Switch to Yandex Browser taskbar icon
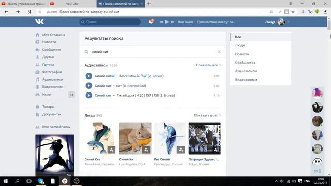This screenshot has width=331, height=186. [x=65, y=181]
